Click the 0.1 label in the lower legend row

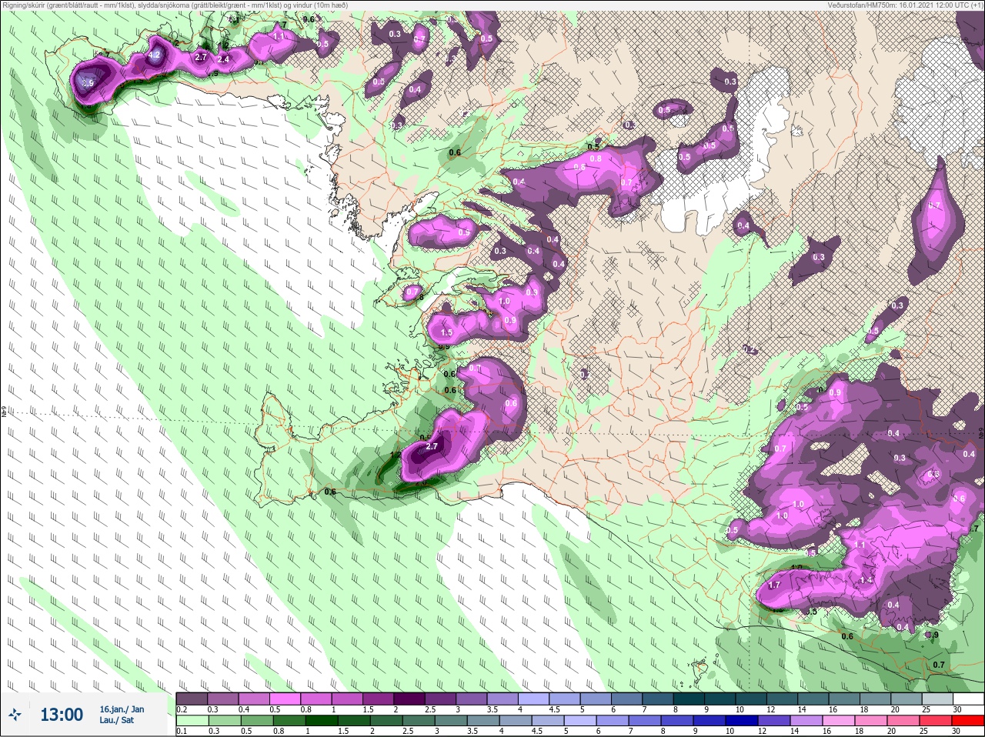(181, 732)
